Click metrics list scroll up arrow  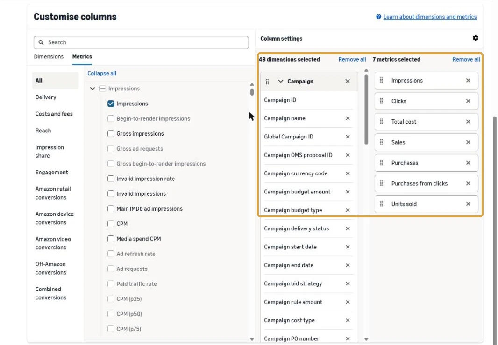pos(252,85)
